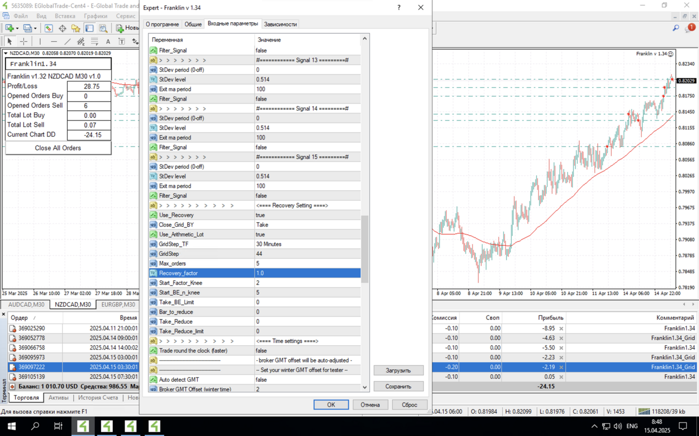This screenshot has height=436, width=699.
Task: Open the Графики menu
Action: [95, 16]
